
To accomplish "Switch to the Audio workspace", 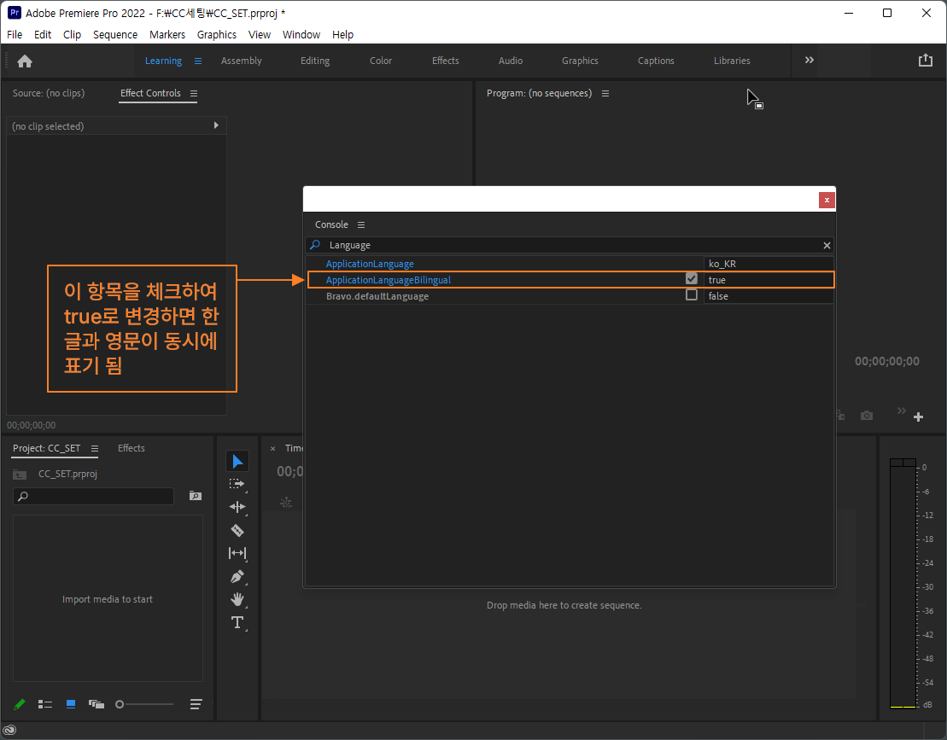I will coord(511,61).
